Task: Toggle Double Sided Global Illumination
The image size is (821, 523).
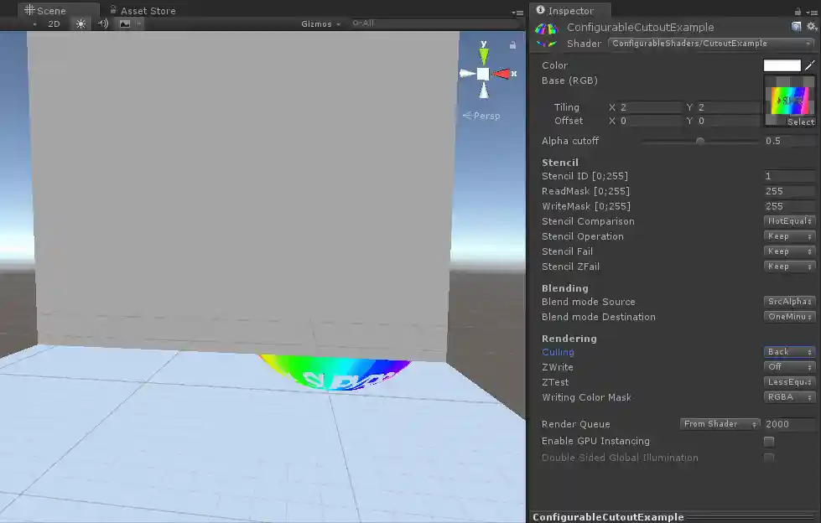Action: coord(769,458)
